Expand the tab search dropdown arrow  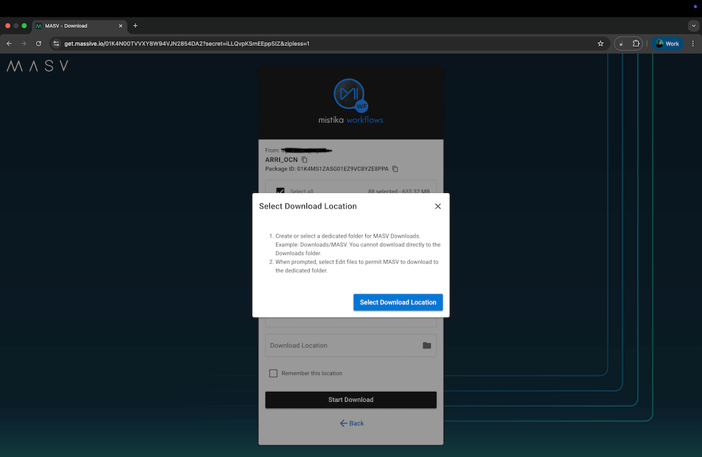coord(693,26)
